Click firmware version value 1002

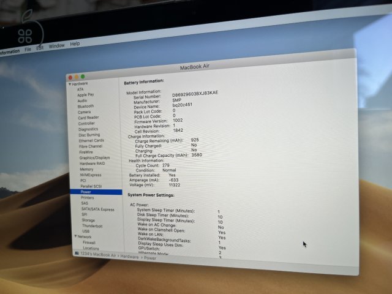point(178,120)
